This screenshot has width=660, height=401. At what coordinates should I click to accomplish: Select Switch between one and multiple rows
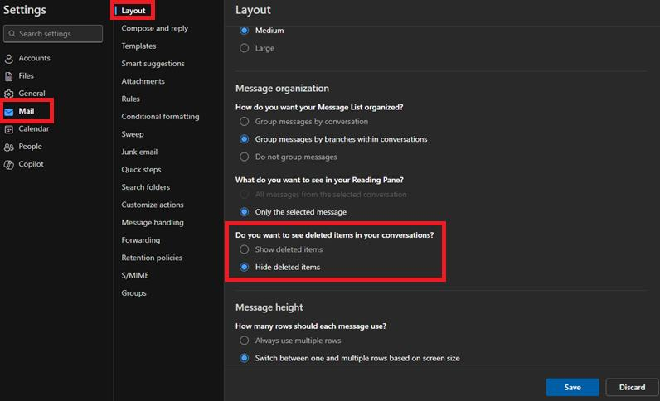click(244, 358)
